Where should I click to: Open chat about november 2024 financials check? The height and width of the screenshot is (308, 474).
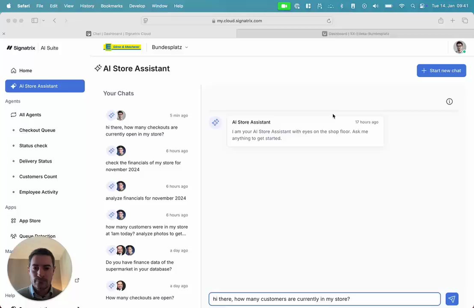click(147, 159)
